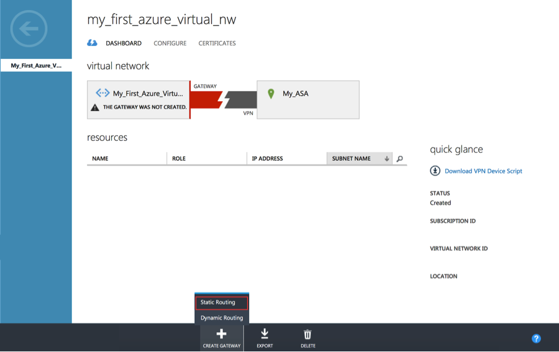Screen dimensions: 559x352
Task: Click the VIRTUAL NETWORK ID label
Action: click(x=459, y=248)
